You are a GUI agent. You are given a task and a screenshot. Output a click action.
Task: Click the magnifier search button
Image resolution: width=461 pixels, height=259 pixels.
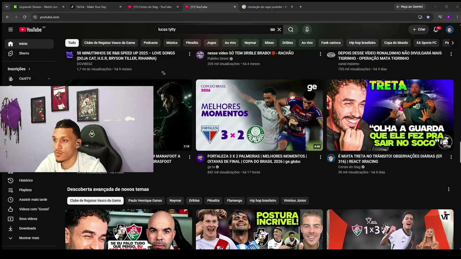[291, 29]
